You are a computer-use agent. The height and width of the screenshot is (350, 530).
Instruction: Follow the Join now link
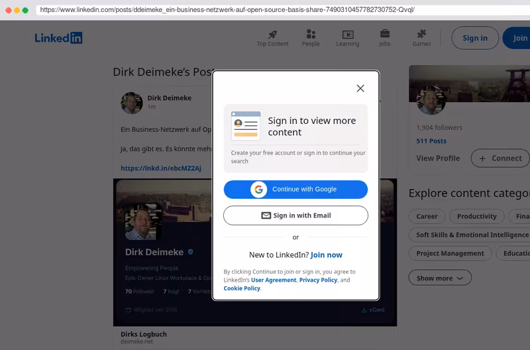point(326,255)
